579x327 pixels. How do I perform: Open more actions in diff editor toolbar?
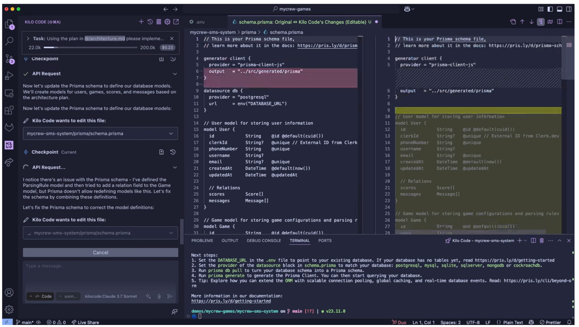569,21
